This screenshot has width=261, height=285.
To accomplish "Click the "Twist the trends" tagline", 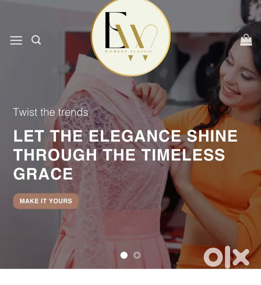I will [51, 112].
